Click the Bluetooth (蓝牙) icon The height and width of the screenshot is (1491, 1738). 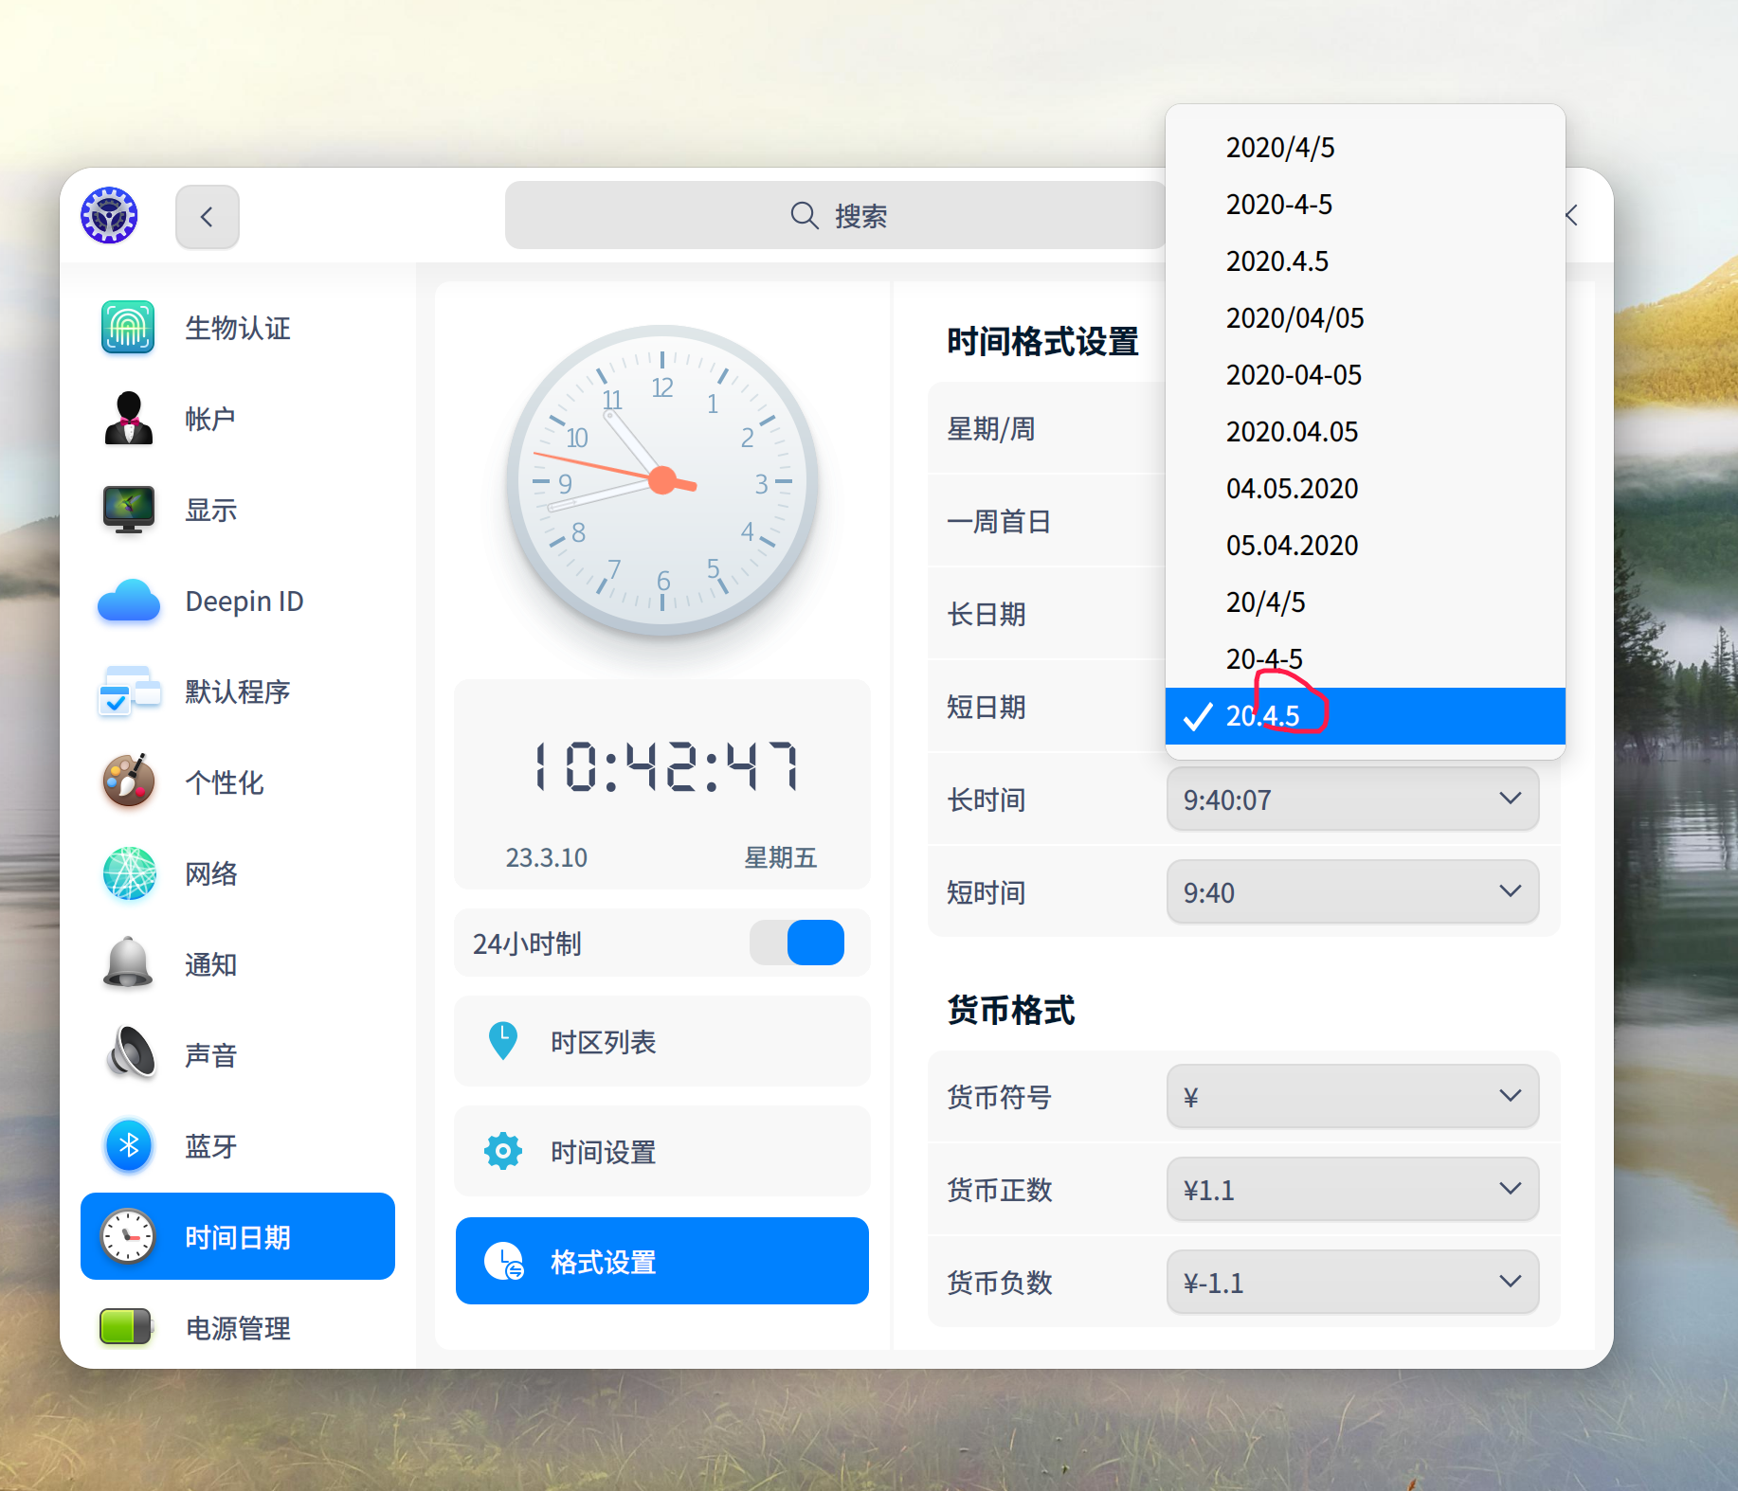click(x=129, y=1145)
